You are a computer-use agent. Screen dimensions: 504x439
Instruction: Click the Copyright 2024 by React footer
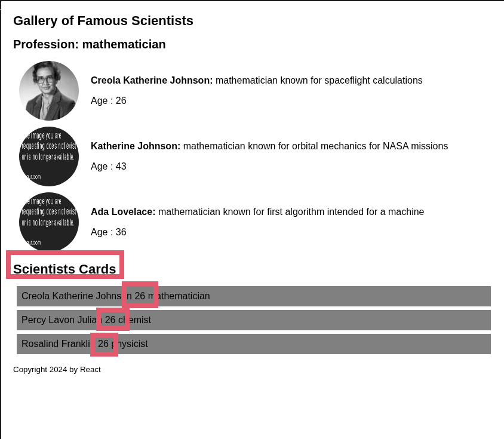(x=57, y=370)
